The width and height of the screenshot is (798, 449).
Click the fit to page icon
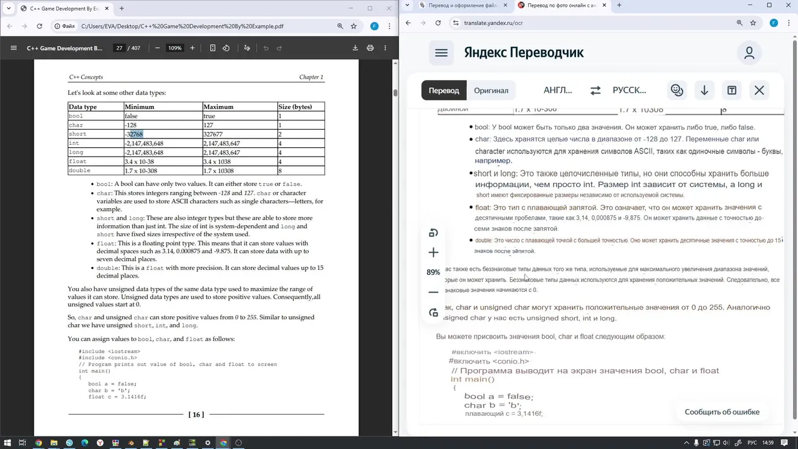[213, 48]
